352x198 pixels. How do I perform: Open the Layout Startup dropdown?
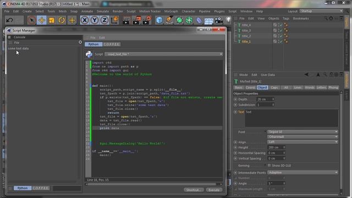[x=321, y=11]
